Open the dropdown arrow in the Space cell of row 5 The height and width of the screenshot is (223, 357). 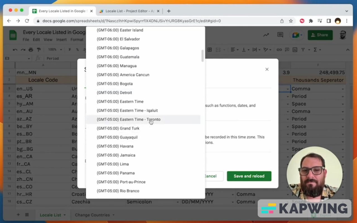pos(343,104)
